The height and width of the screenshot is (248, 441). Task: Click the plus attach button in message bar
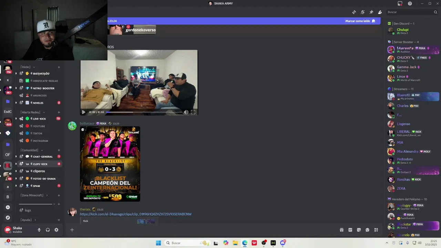tap(72, 230)
